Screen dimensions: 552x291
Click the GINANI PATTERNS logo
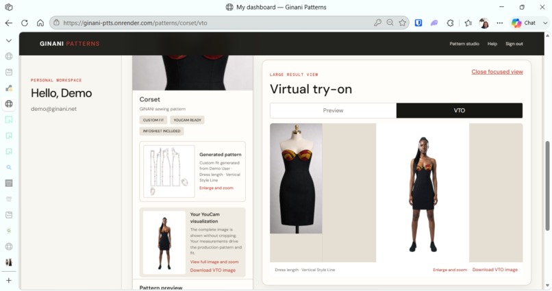[x=69, y=44]
